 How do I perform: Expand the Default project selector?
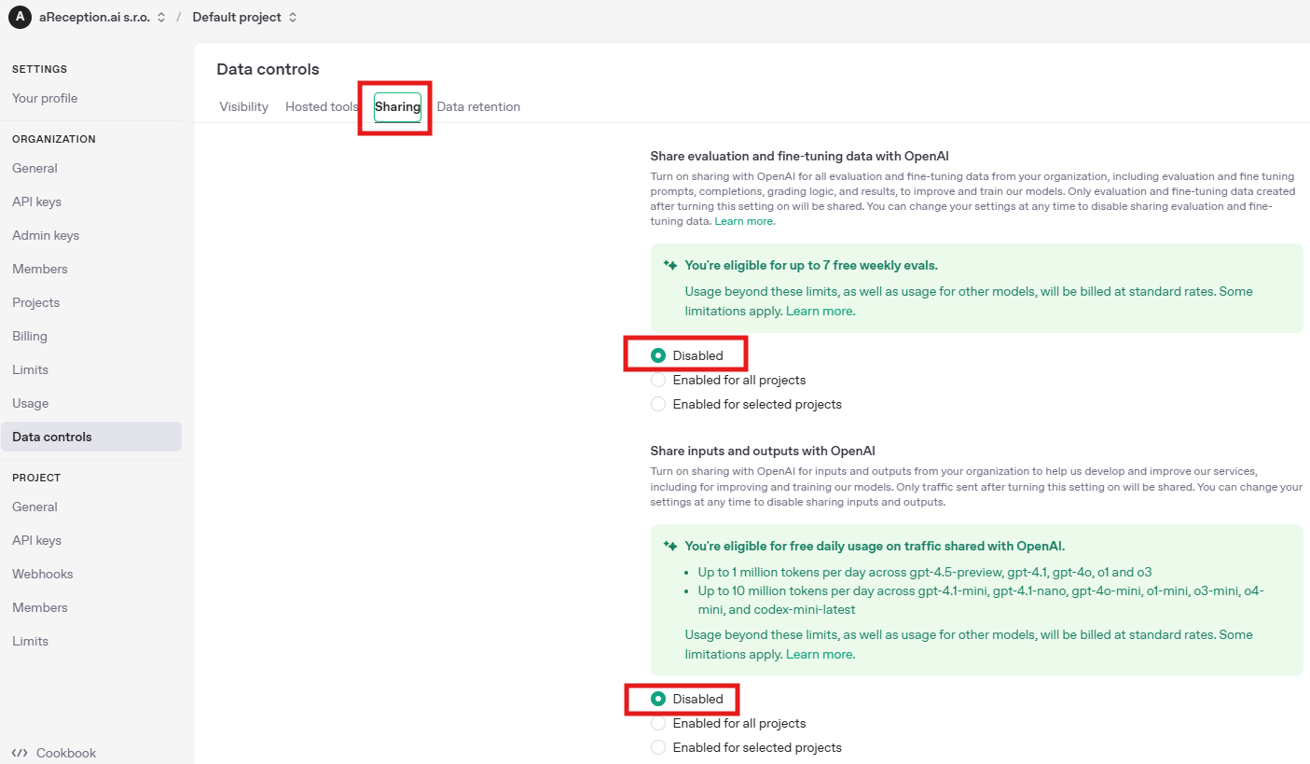[x=245, y=17]
